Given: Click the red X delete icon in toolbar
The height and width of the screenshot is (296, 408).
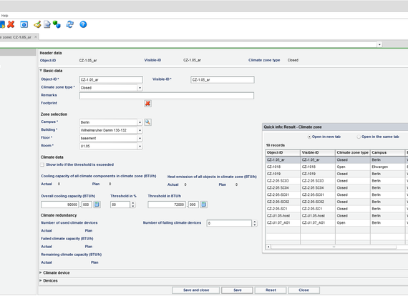Looking at the screenshot, I should coord(11,24).
